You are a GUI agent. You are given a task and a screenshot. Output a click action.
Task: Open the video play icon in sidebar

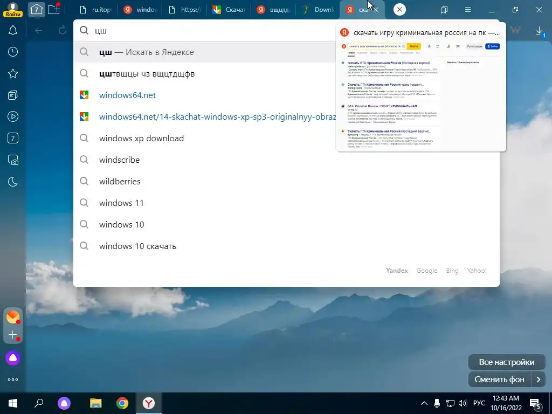coord(13,116)
